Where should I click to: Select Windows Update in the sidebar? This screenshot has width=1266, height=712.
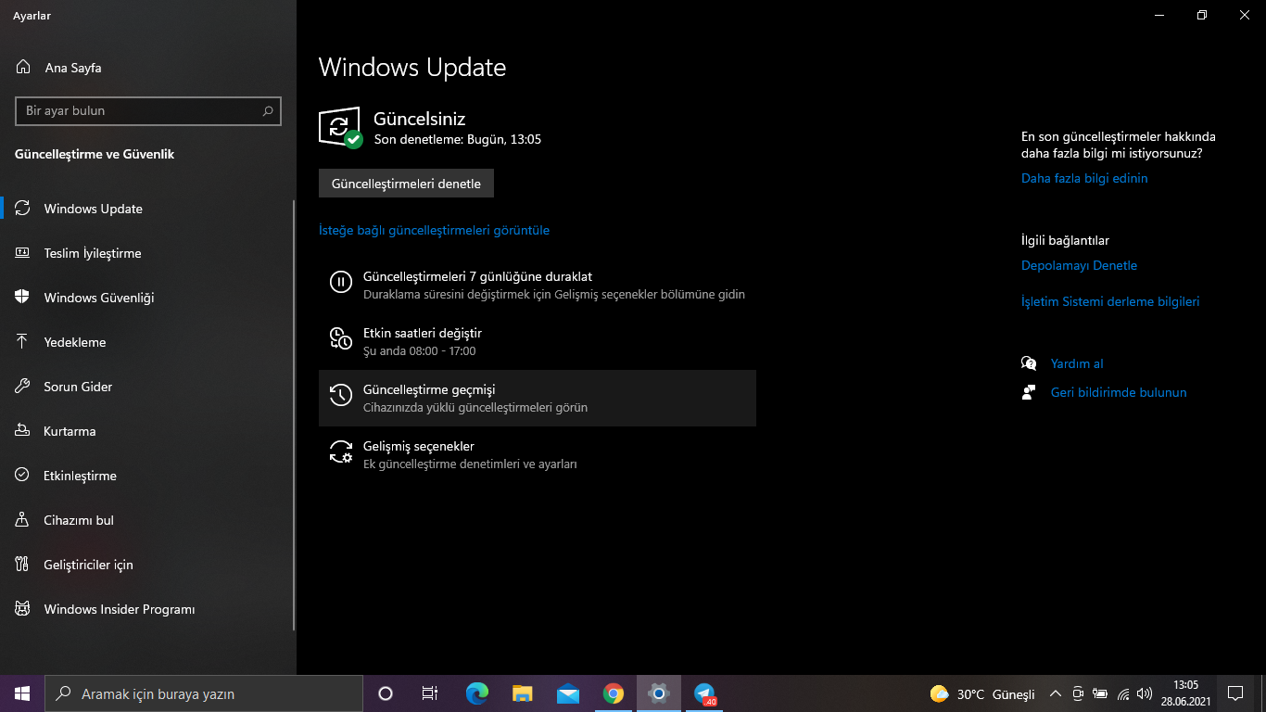click(148, 209)
